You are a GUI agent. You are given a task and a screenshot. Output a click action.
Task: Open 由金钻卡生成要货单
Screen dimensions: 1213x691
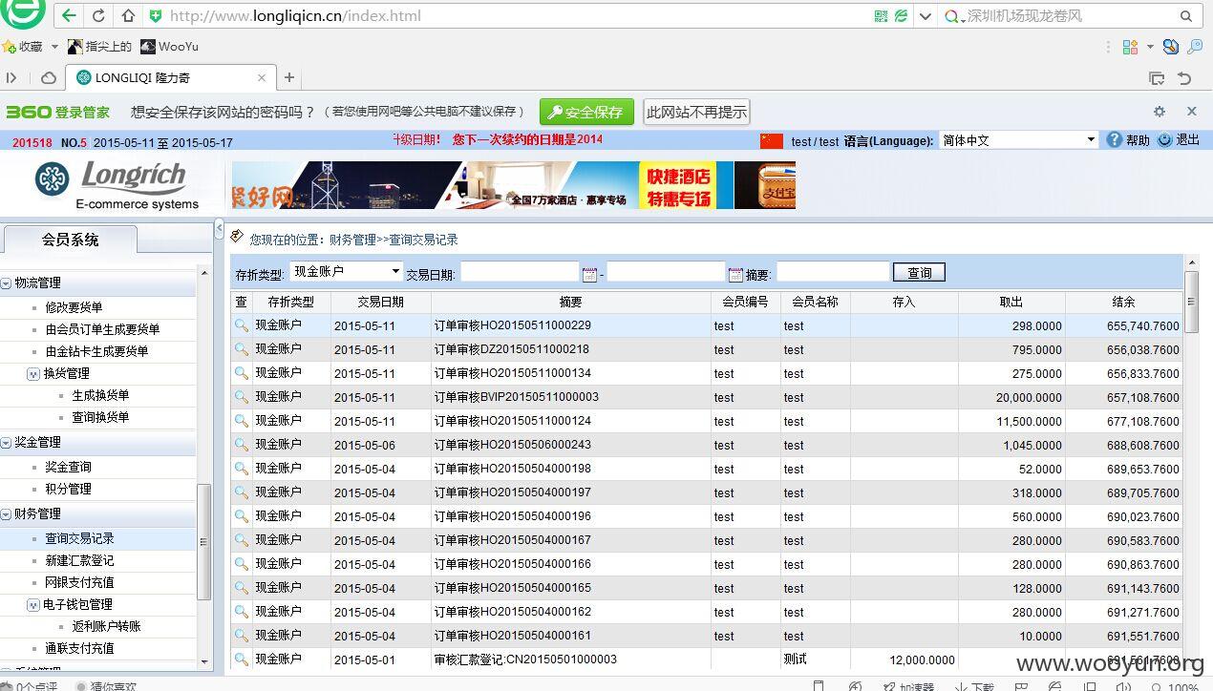click(96, 351)
